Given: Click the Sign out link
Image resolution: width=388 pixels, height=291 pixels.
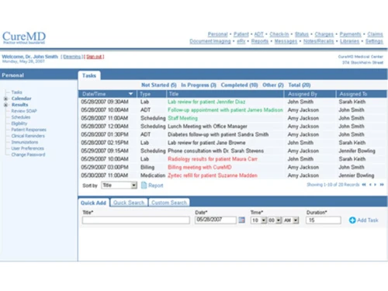Looking at the screenshot, I should click(x=94, y=57).
